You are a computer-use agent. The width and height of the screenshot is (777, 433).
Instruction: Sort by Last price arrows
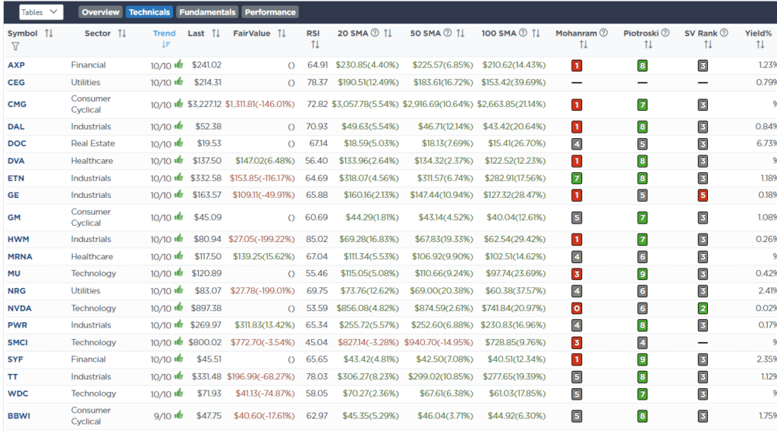point(215,33)
